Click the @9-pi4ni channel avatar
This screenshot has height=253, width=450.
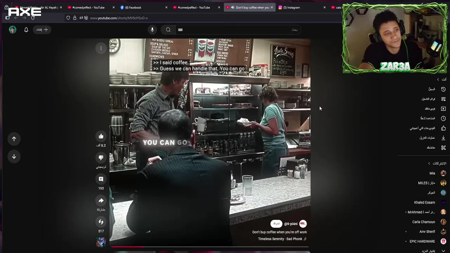click(x=303, y=224)
